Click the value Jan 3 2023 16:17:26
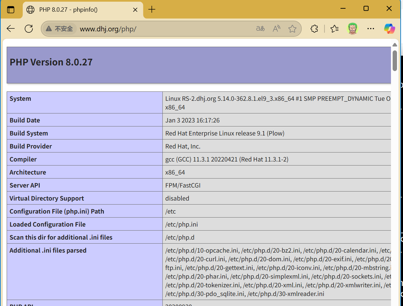The height and width of the screenshot is (306, 403). click(192, 120)
